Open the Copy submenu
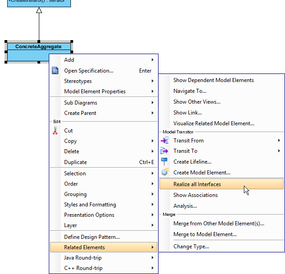Image resolution: width=285 pixels, height=274 pixels. click(103, 141)
